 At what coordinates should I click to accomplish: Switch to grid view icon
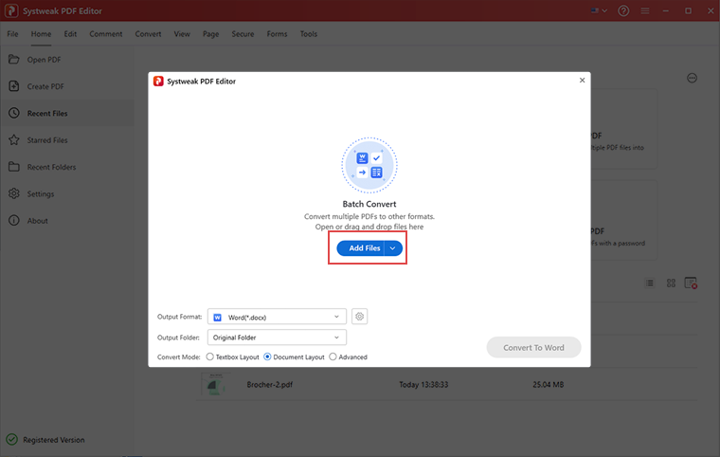(671, 283)
